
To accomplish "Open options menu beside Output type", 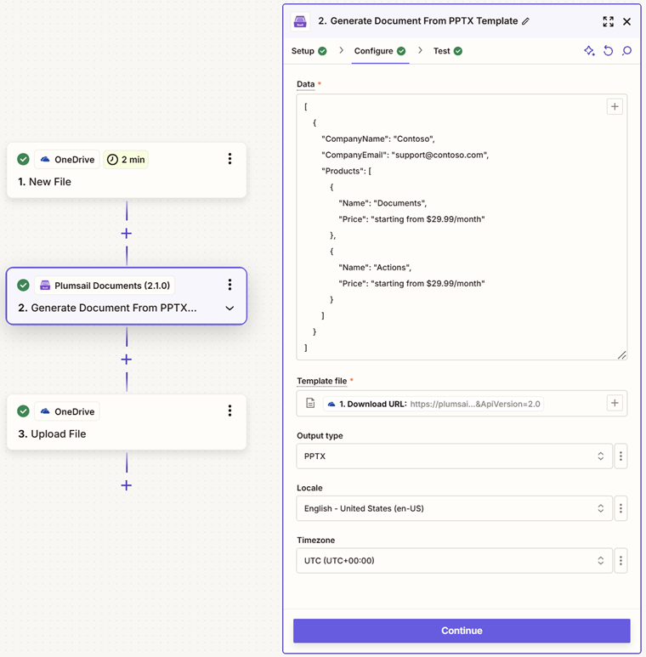I will (x=620, y=456).
